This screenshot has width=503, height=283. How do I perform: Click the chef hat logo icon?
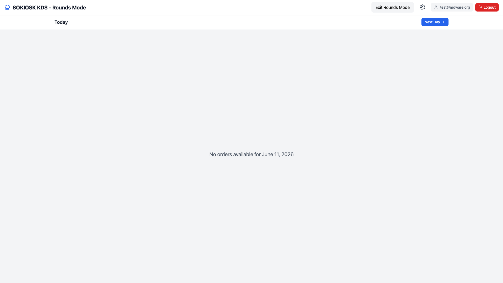(7, 7)
